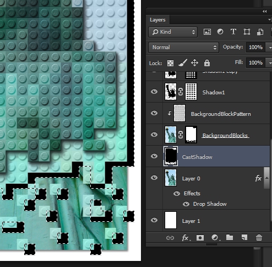Lock image pixels brush icon
This screenshot has height=267, width=272.
[183, 63]
